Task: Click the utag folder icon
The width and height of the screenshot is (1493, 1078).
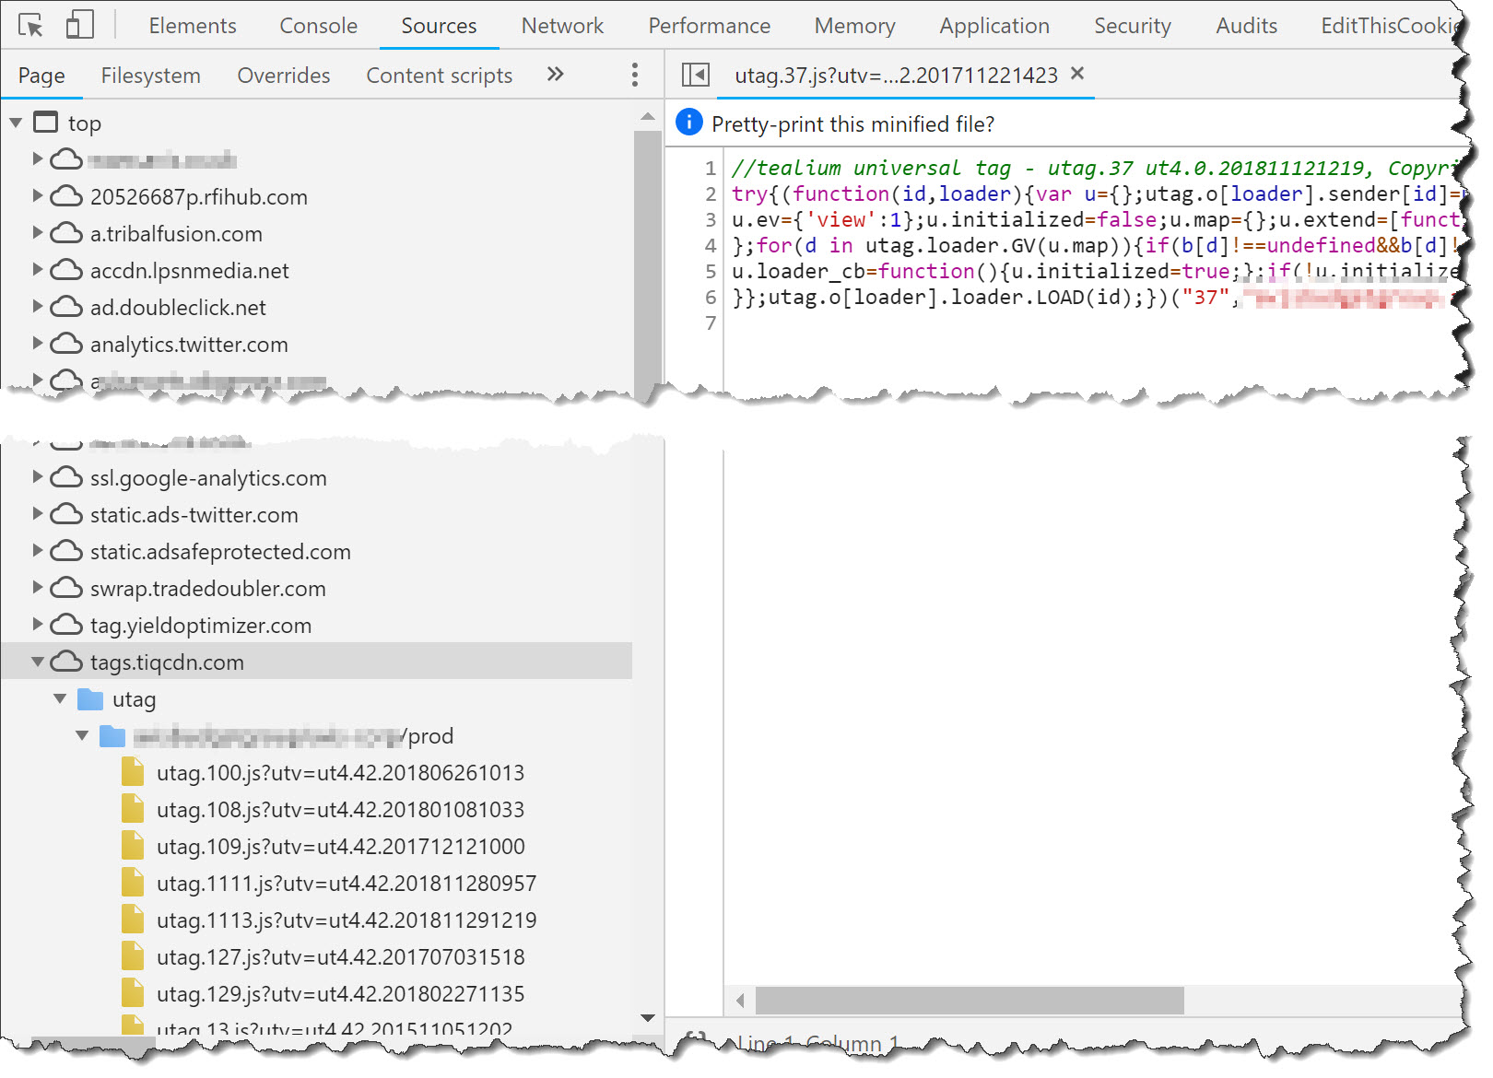Action: point(90,699)
